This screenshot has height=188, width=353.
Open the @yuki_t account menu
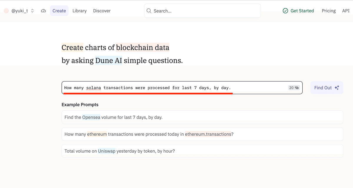click(x=19, y=11)
